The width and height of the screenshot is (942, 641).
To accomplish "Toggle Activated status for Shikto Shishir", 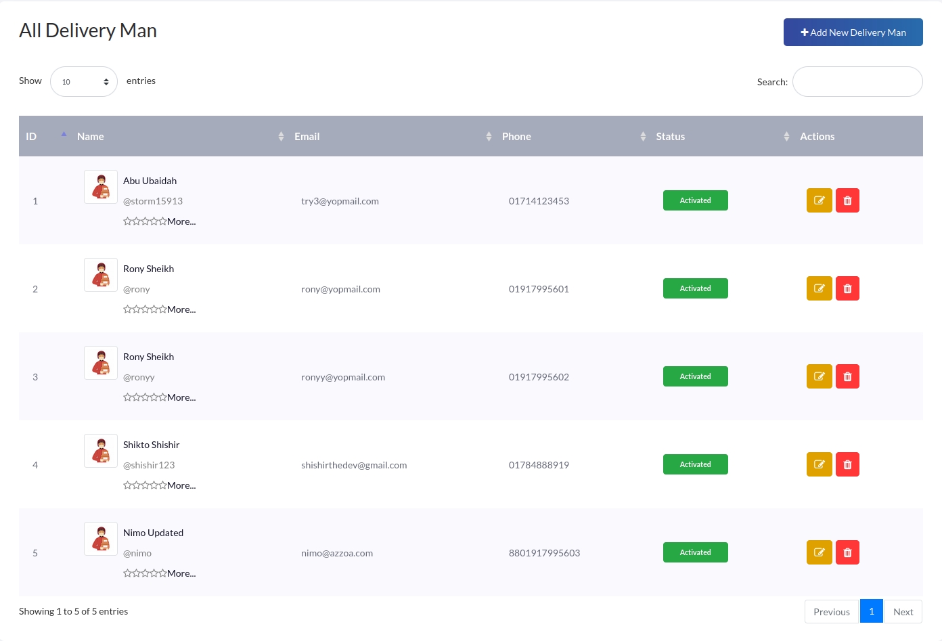I will 695,464.
